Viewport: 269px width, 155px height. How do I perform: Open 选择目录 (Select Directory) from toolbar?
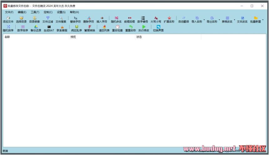21,20
